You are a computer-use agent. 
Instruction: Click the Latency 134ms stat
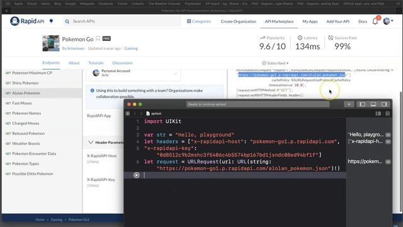(x=307, y=44)
